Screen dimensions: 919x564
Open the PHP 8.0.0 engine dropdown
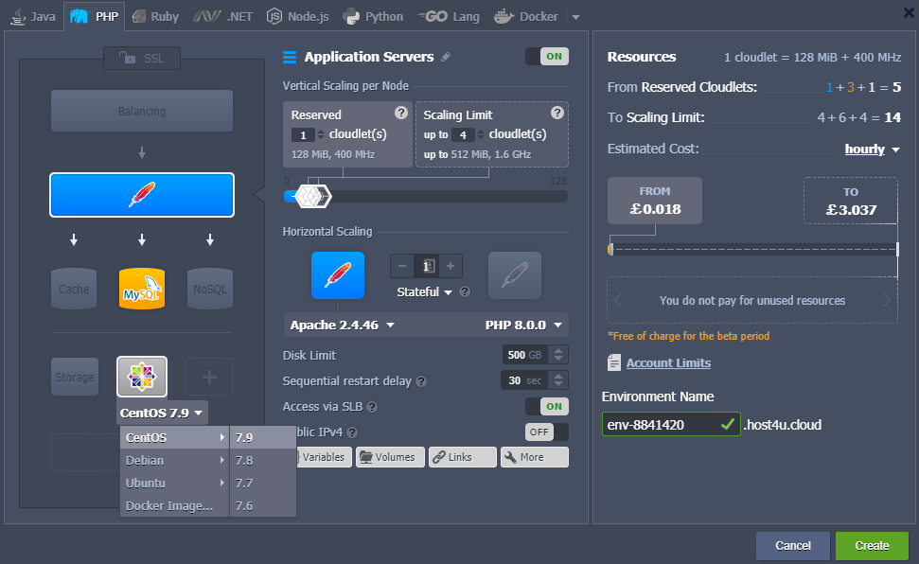(523, 325)
